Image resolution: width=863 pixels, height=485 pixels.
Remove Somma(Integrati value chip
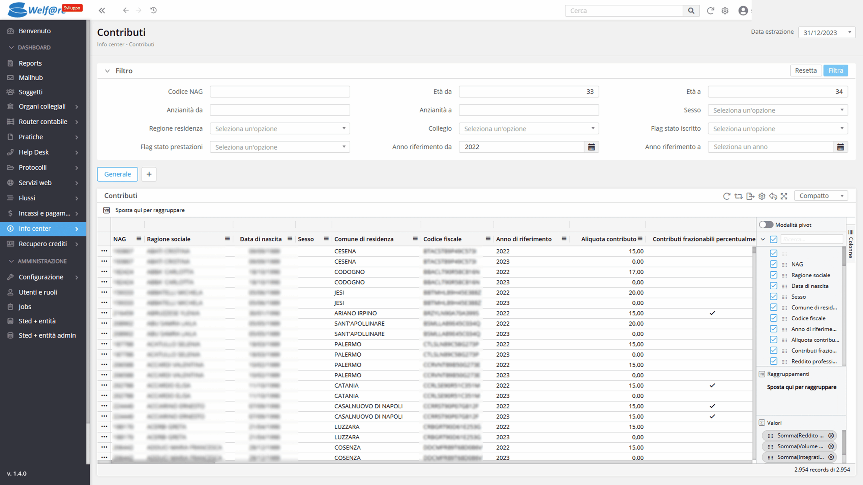831,457
